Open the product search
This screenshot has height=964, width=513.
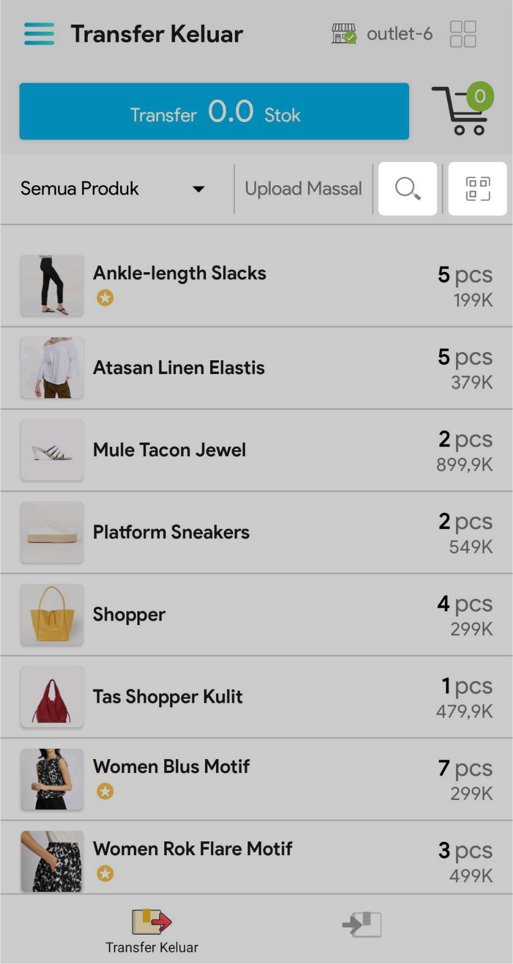point(407,189)
